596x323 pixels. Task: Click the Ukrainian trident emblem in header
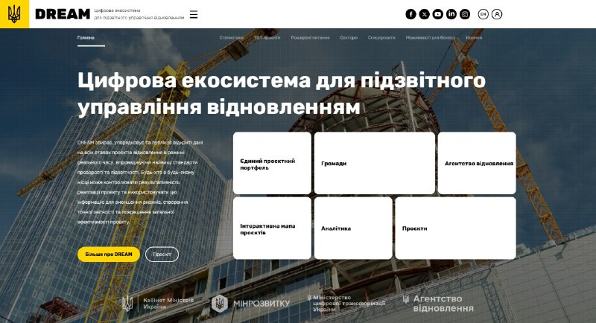coord(14,14)
